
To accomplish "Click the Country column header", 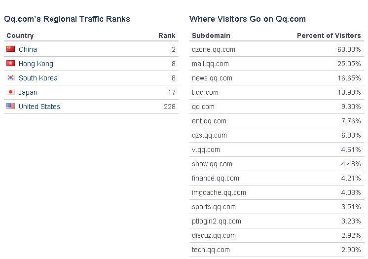I will tap(20, 36).
